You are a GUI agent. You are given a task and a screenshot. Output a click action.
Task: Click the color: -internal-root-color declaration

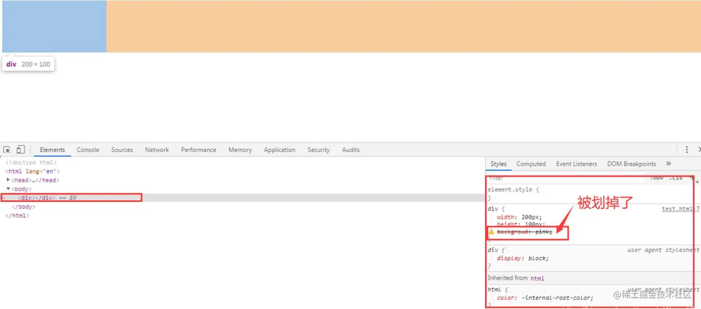tap(545, 298)
